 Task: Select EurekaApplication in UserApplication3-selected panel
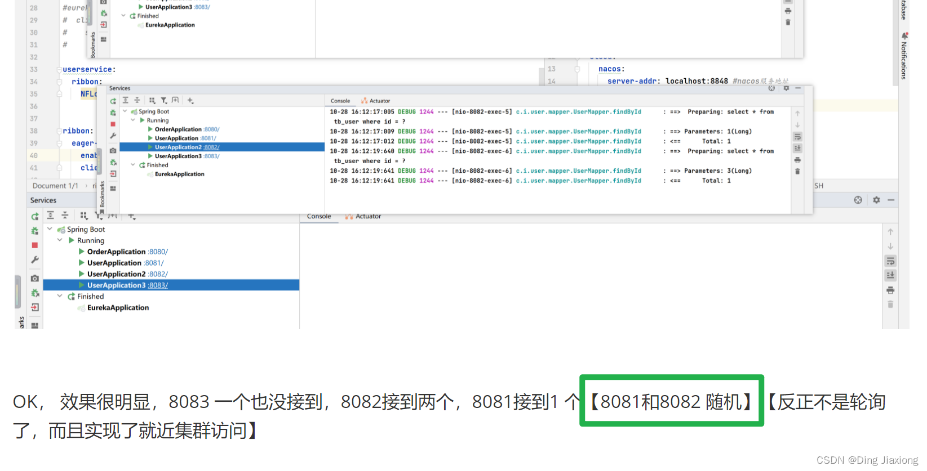118,308
